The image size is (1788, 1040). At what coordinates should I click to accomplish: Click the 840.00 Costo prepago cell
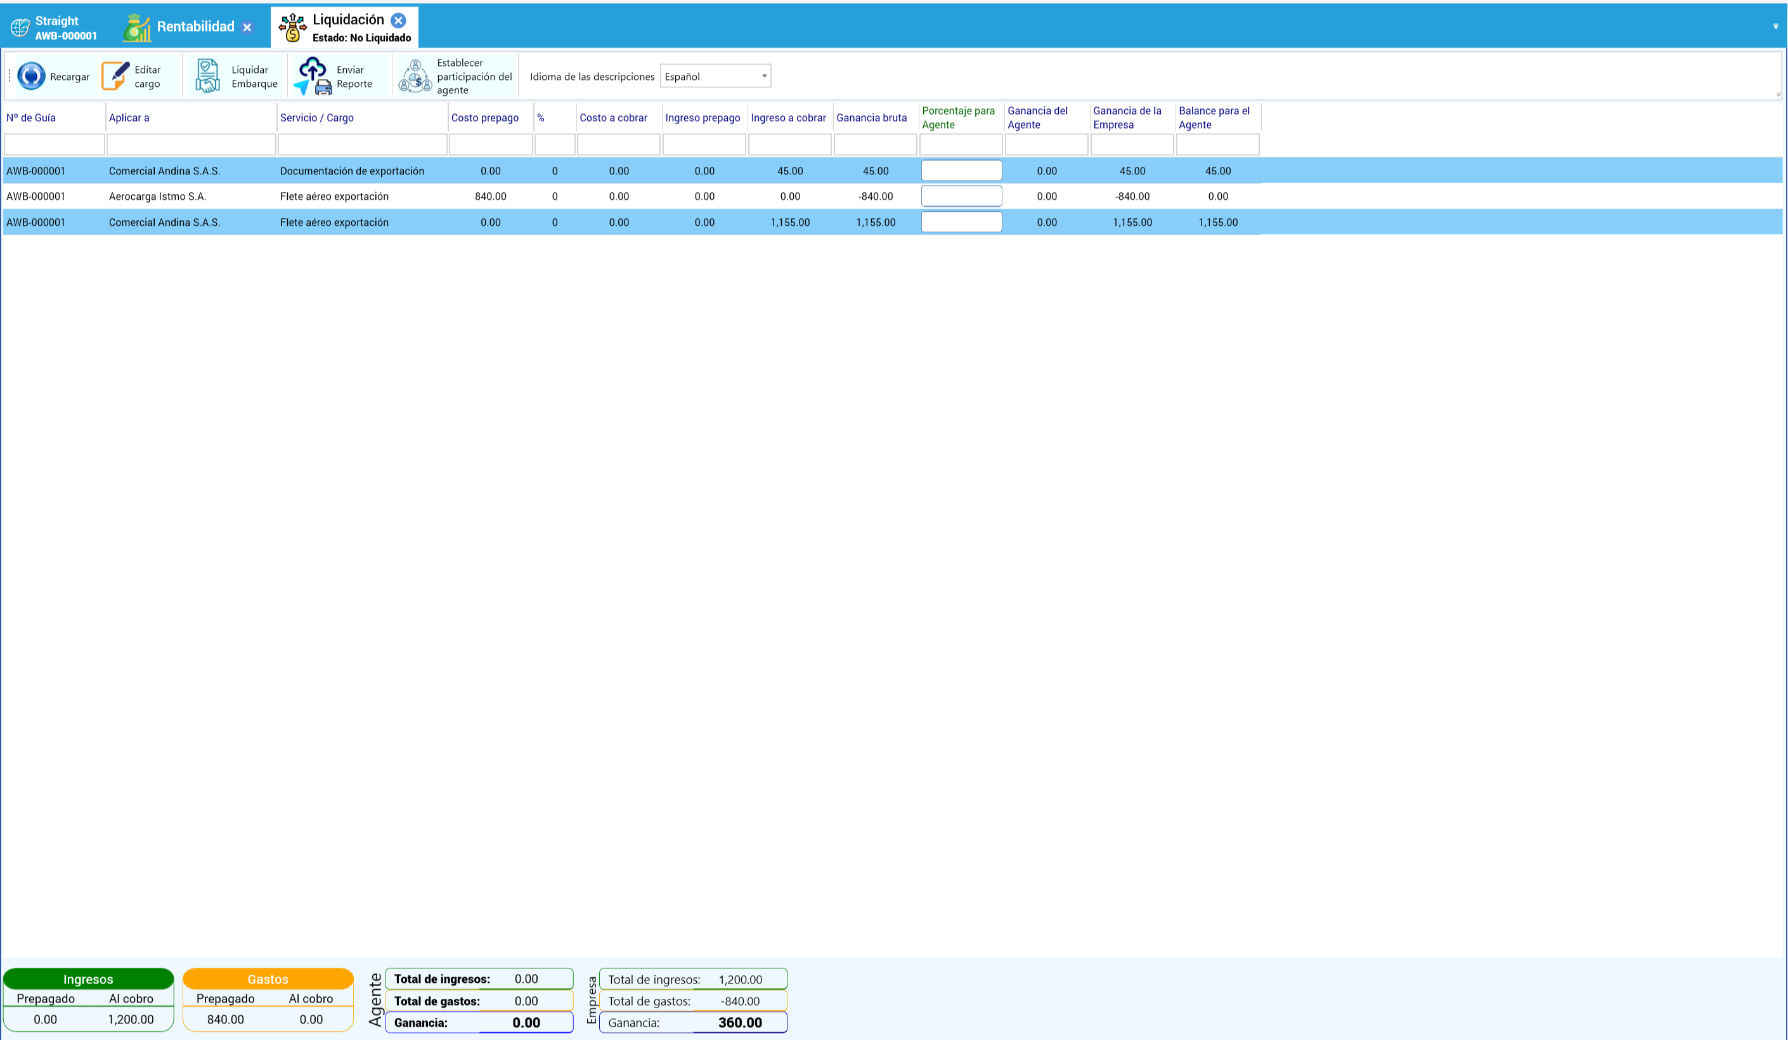click(x=491, y=197)
